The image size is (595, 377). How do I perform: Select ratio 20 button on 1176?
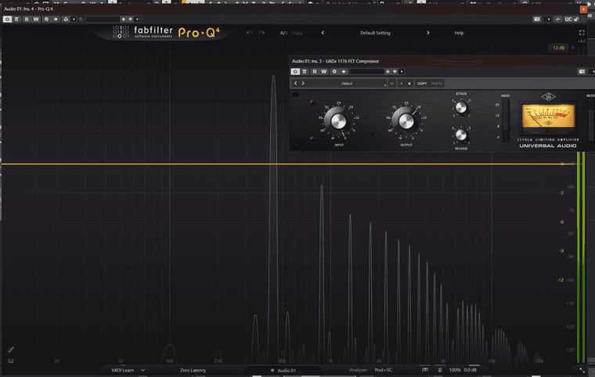[x=505, y=105]
